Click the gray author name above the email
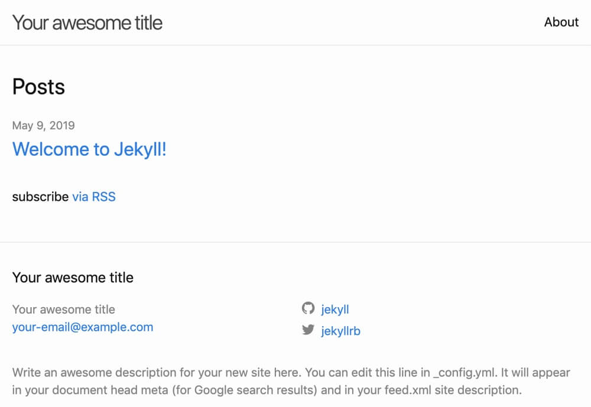The width and height of the screenshot is (591, 407). pyautogui.click(x=64, y=310)
